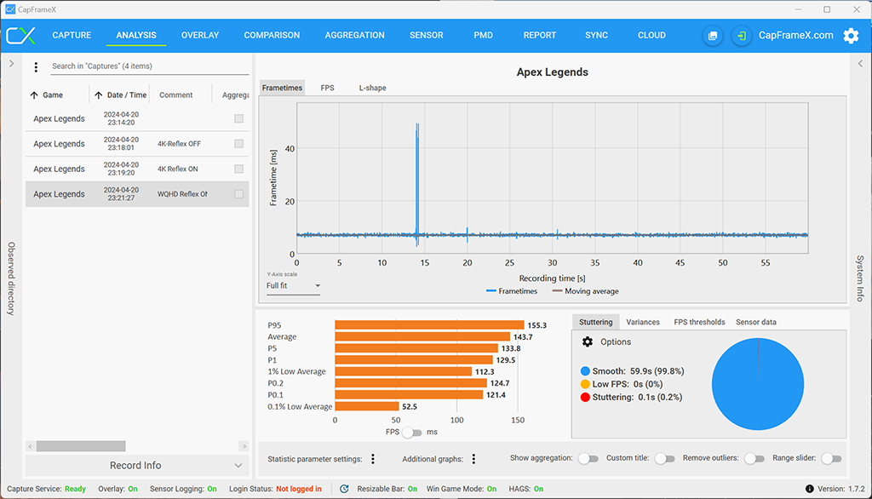
Task: Click the refresh icon in the status bar
Action: tap(344, 489)
